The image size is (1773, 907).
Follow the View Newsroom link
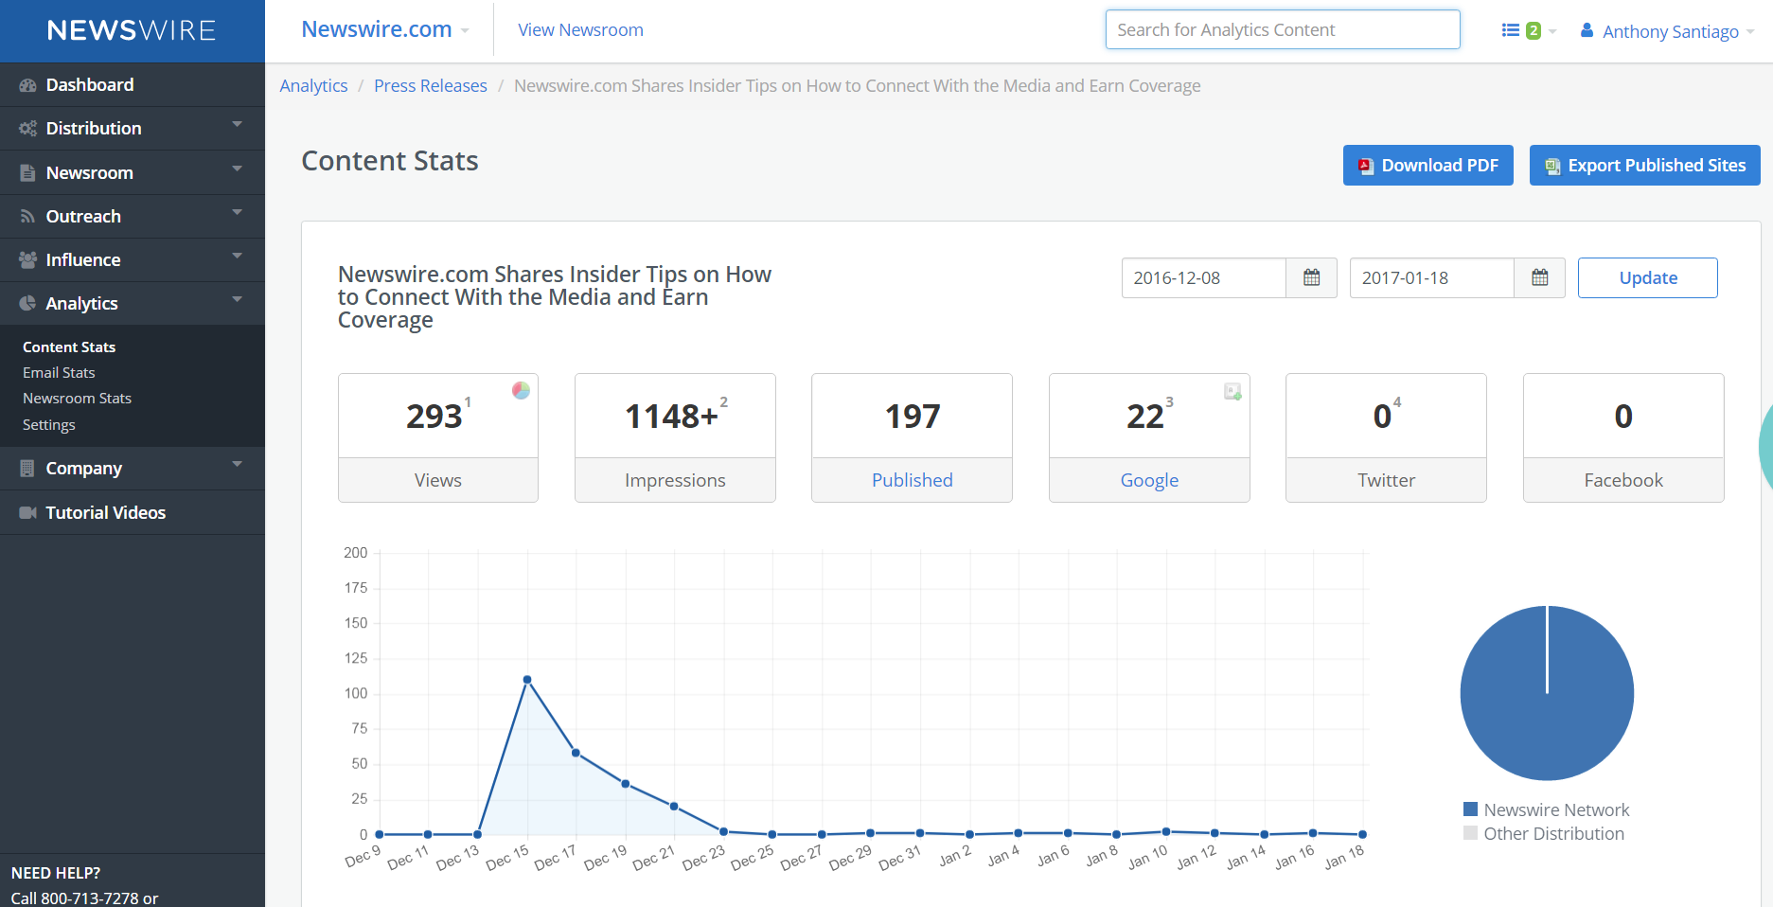point(580,30)
